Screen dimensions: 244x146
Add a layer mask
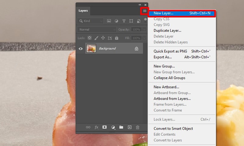[x=105, y=127]
